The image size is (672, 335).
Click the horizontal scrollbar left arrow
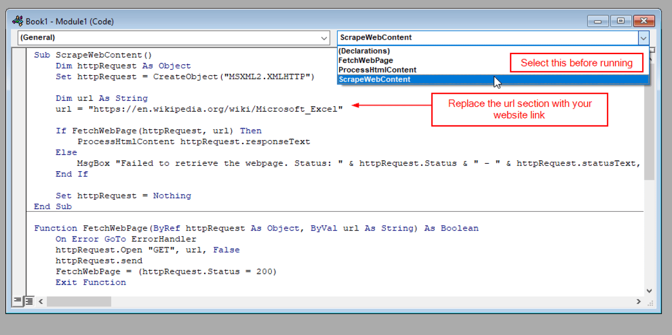click(40, 301)
